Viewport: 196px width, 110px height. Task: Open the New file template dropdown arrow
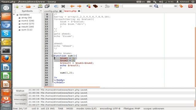point(22,6)
